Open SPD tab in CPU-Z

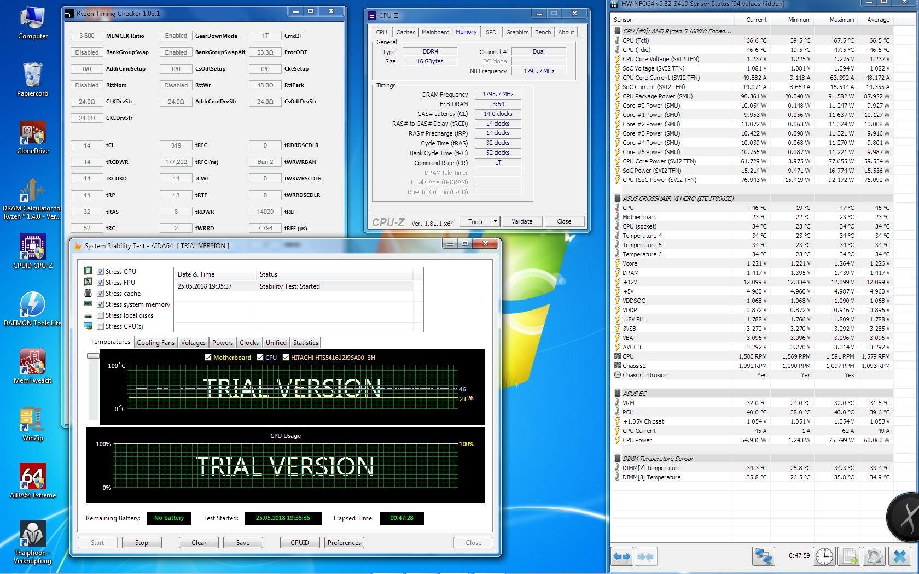(x=491, y=32)
